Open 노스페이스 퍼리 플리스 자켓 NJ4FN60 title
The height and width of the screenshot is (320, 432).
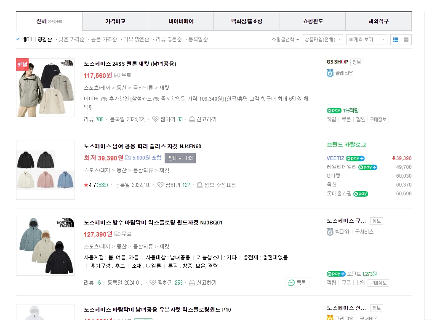(x=142, y=147)
